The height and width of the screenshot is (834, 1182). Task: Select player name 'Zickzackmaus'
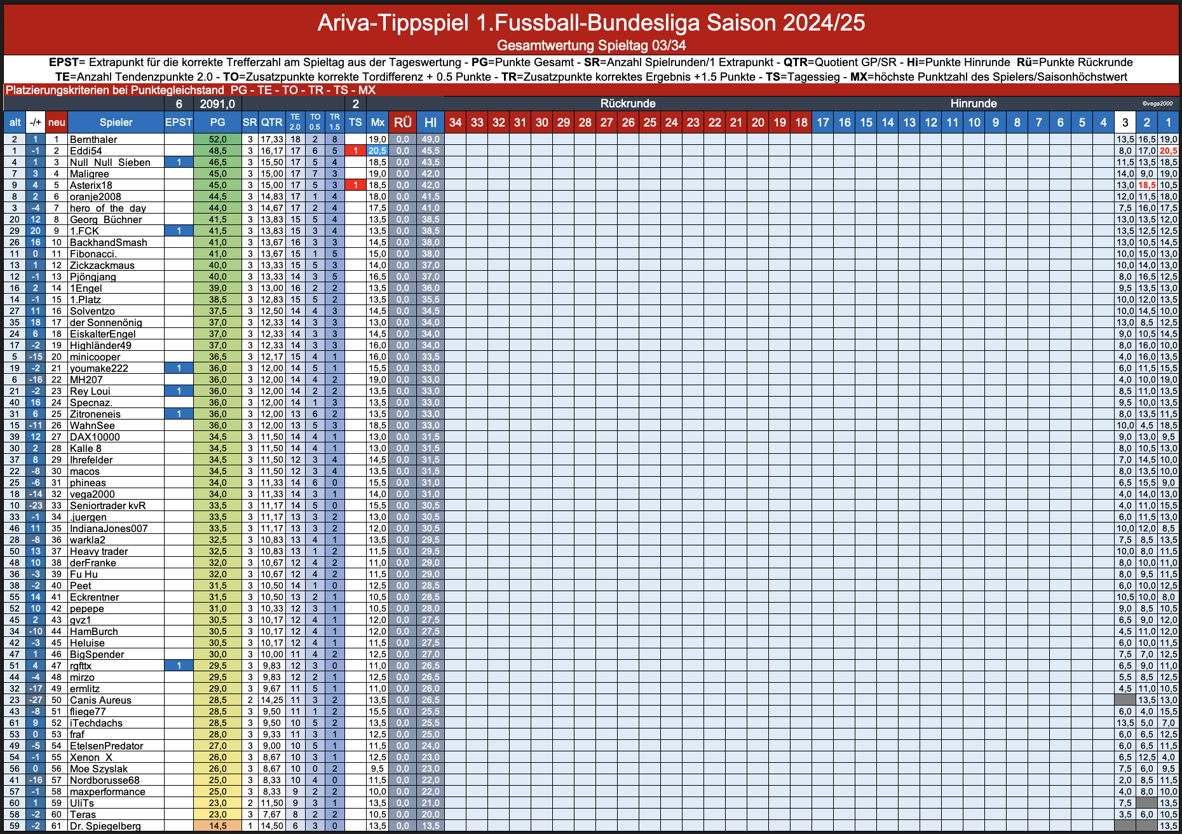[x=102, y=265]
